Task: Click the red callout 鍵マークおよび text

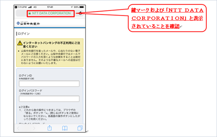Action: [x=167, y=18]
